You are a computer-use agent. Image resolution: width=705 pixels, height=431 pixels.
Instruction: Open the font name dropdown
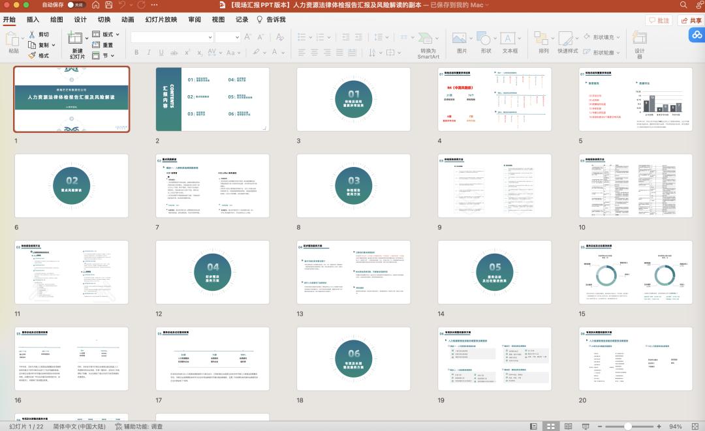pyautogui.click(x=210, y=37)
